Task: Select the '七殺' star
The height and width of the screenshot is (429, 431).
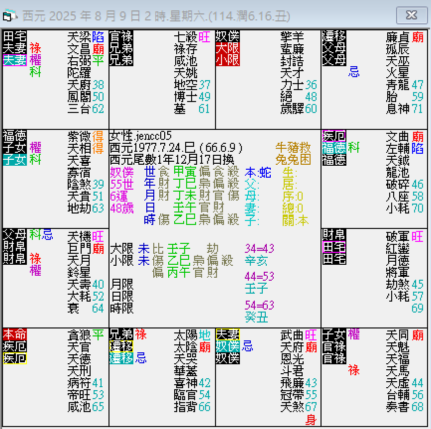Action: click(x=186, y=37)
